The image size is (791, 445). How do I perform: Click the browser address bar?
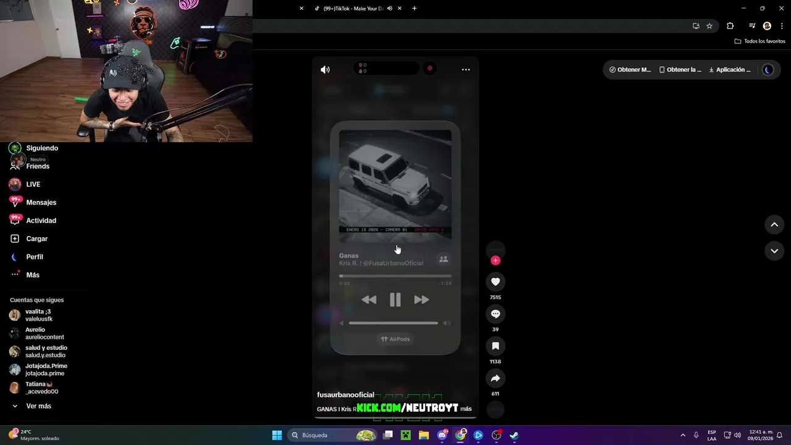click(x=470, y=26)
